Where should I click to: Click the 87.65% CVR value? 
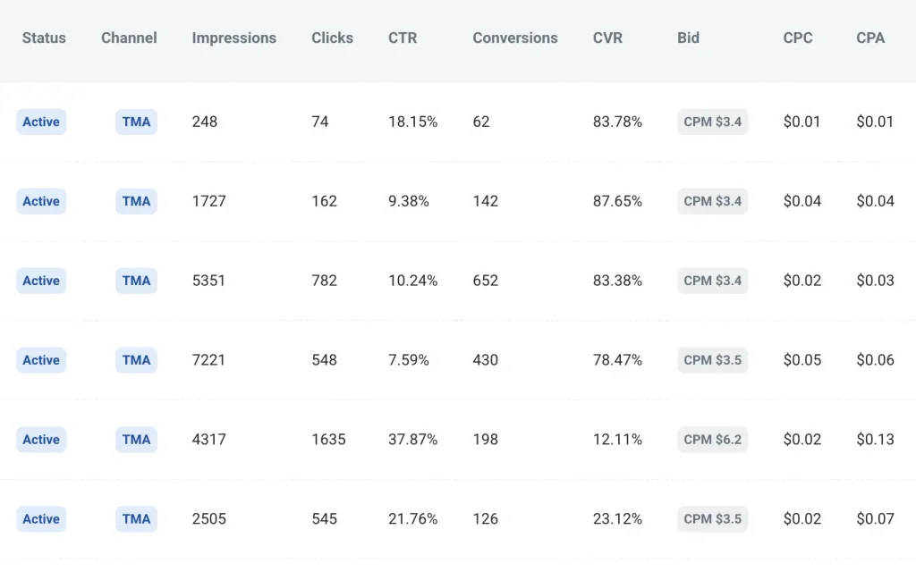617,201
